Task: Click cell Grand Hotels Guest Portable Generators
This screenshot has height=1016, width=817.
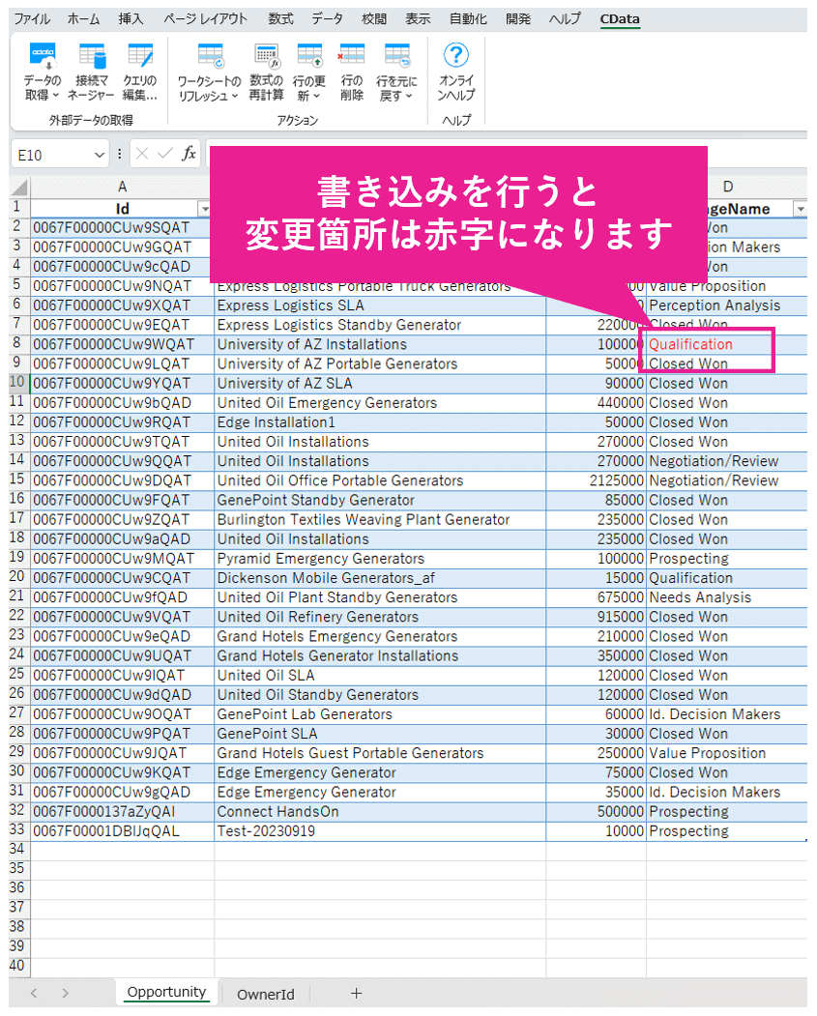Action: [x=380, y=753]
